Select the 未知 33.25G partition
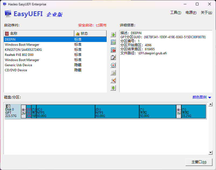This screenshot has width=216, height=170. pos(193,112)
